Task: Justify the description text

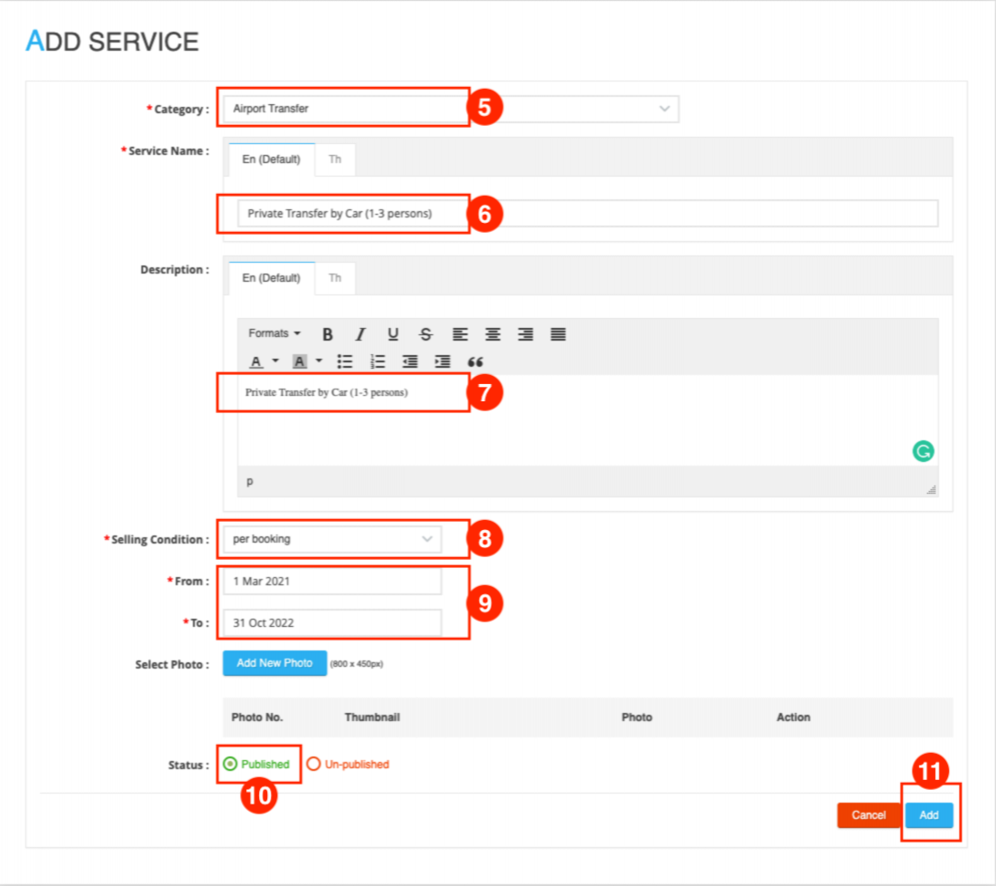Action: coord(558,334)
